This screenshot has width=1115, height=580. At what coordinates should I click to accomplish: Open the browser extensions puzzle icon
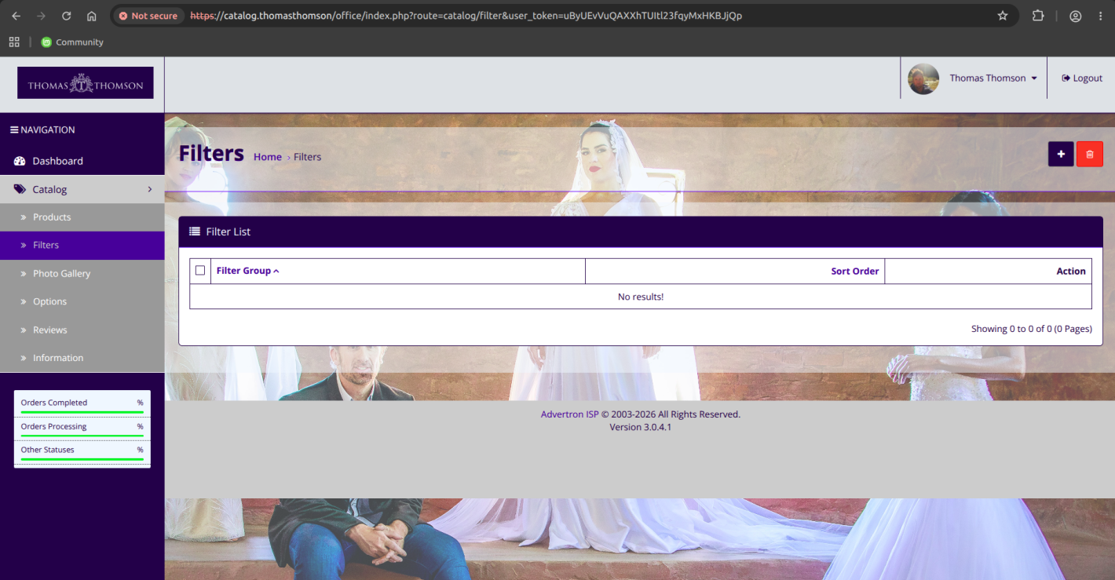tap(1038, 16)
